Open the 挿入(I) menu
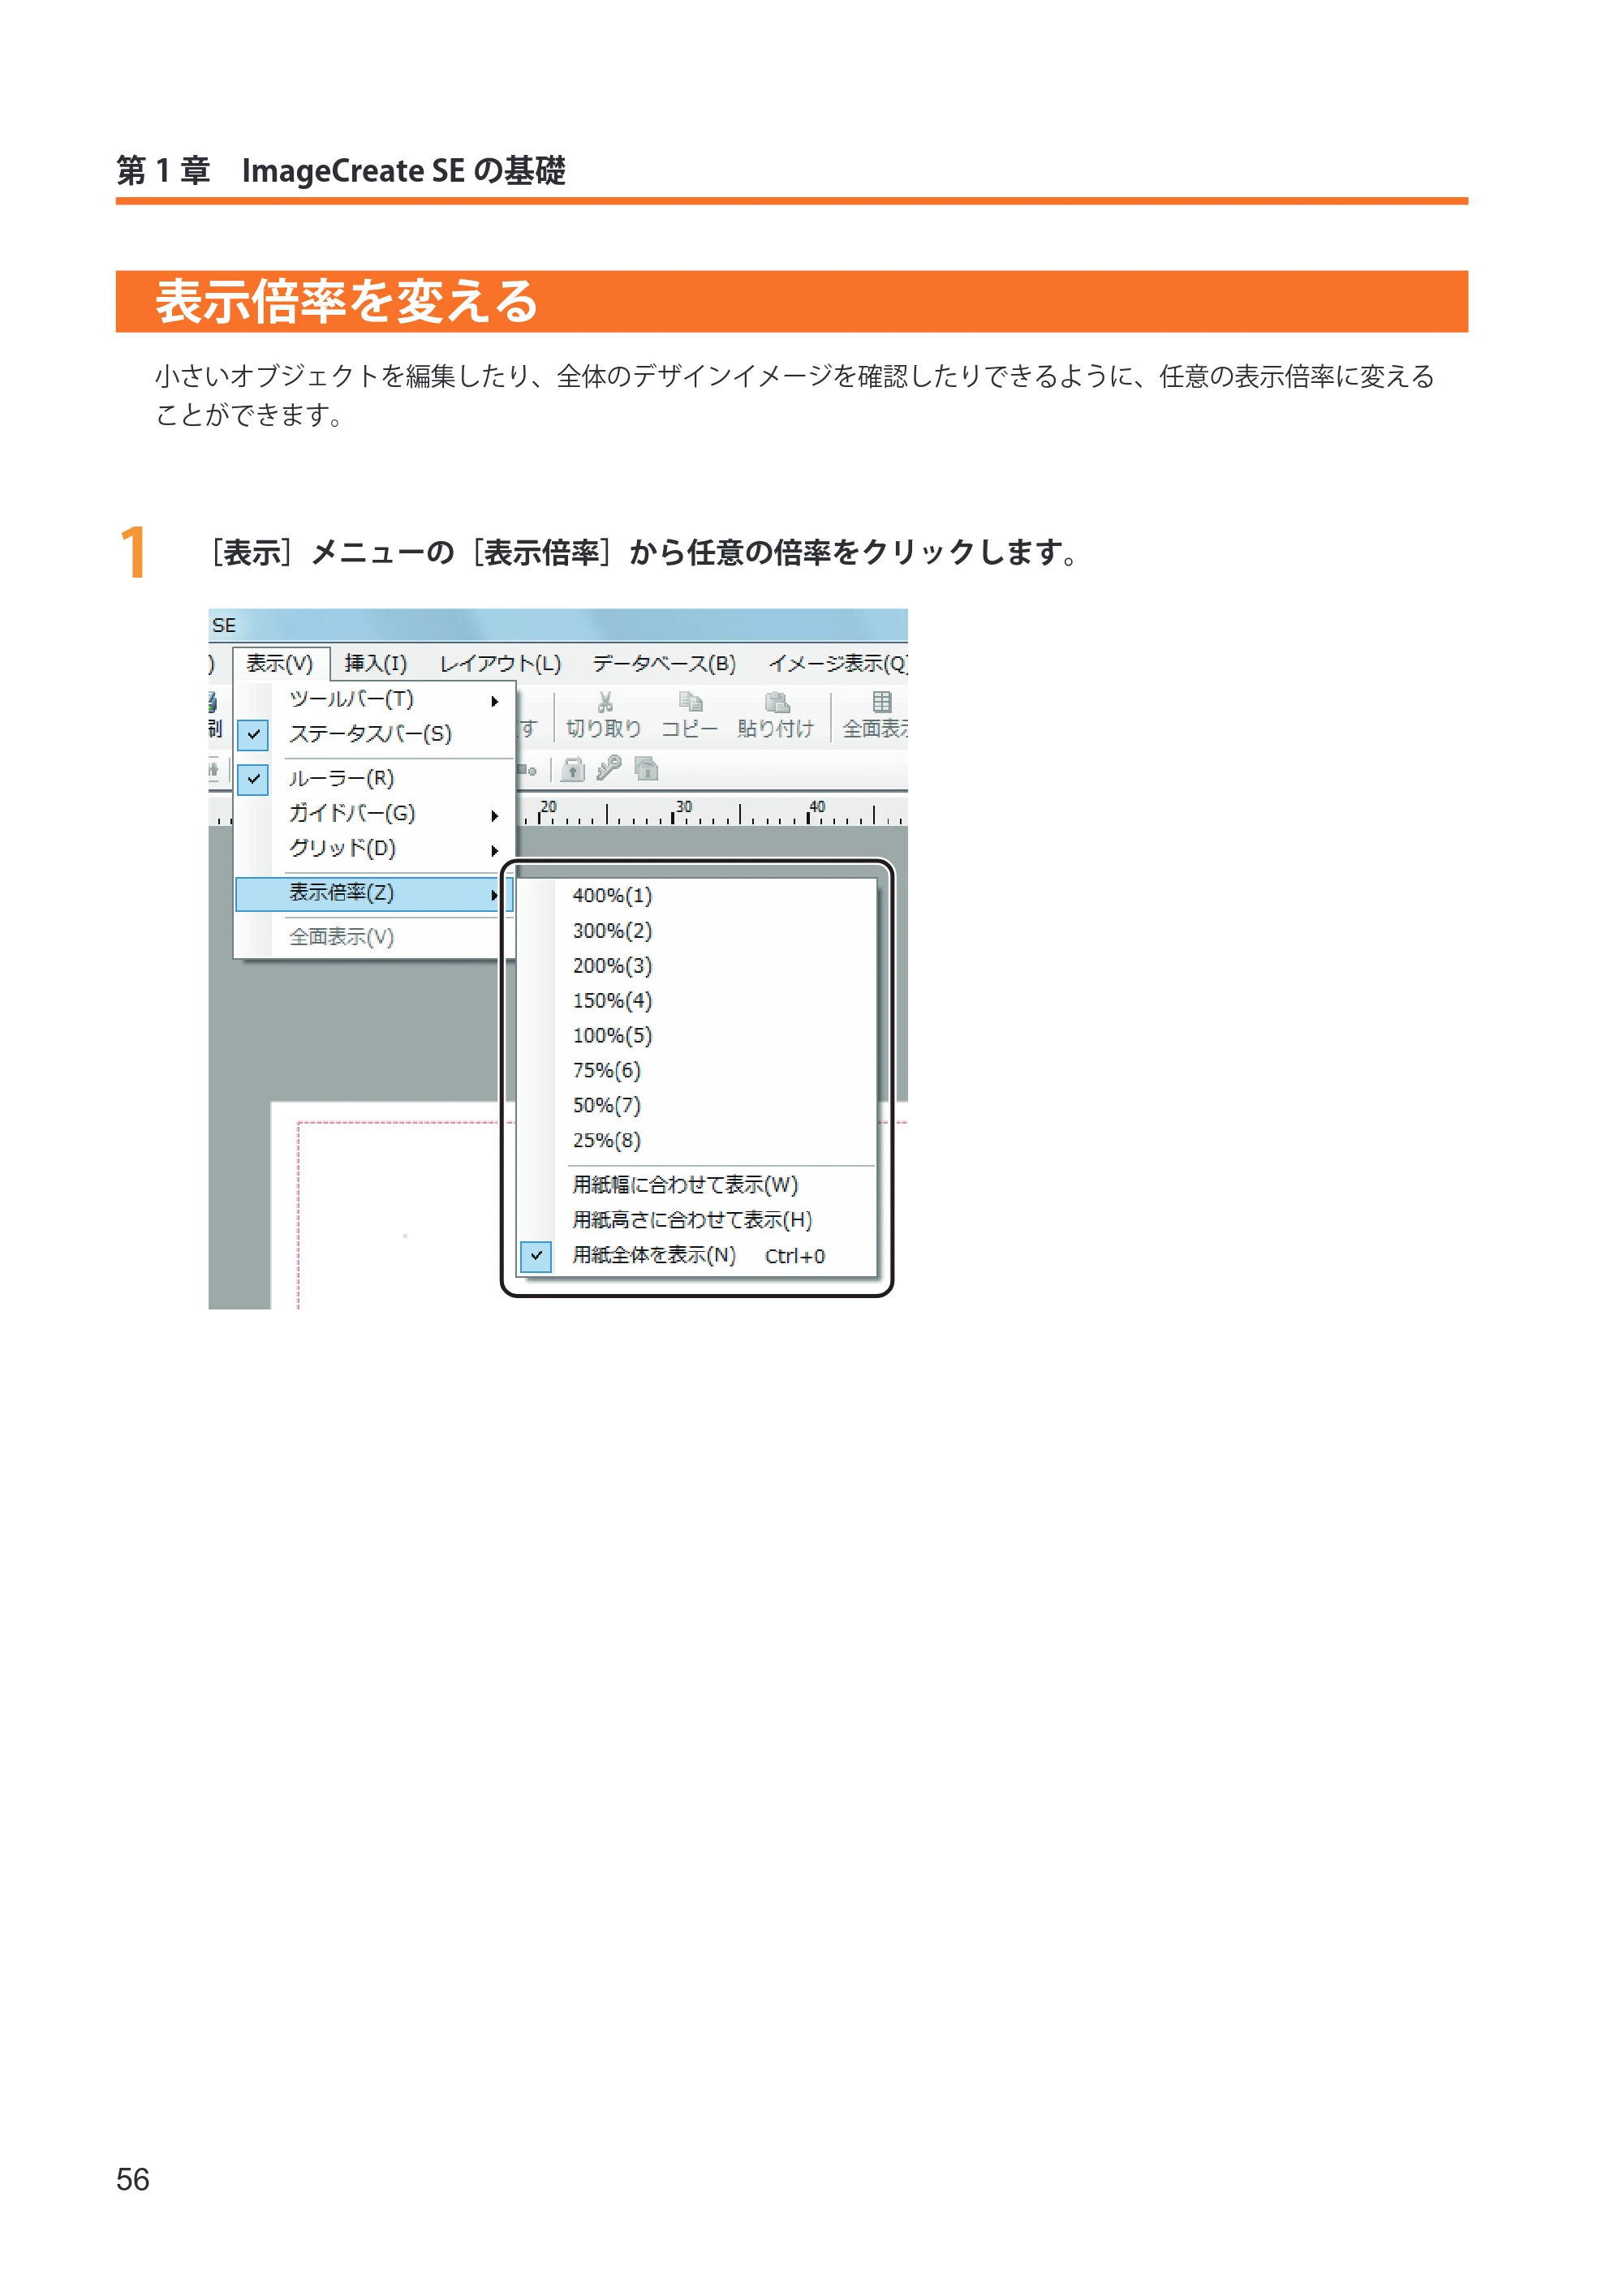The height and width of the screenshot is (2296, 1623). coord(376,663)
